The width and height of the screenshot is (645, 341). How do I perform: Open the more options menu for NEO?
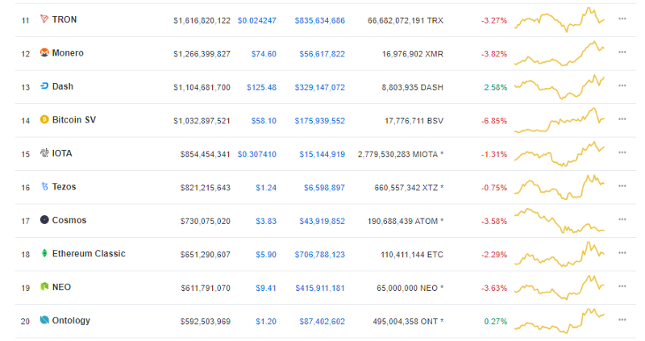[622, 286]
